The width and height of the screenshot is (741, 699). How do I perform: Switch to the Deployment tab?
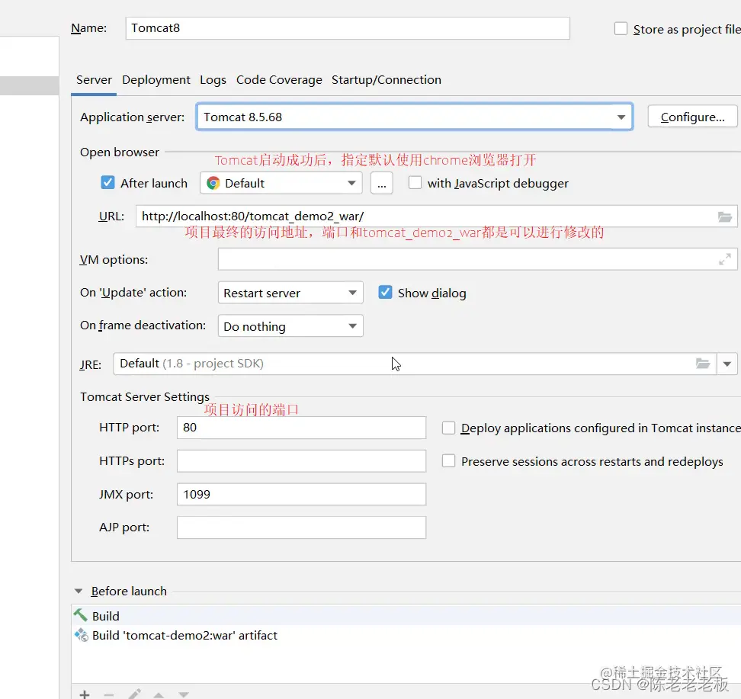tap(156, 80)
